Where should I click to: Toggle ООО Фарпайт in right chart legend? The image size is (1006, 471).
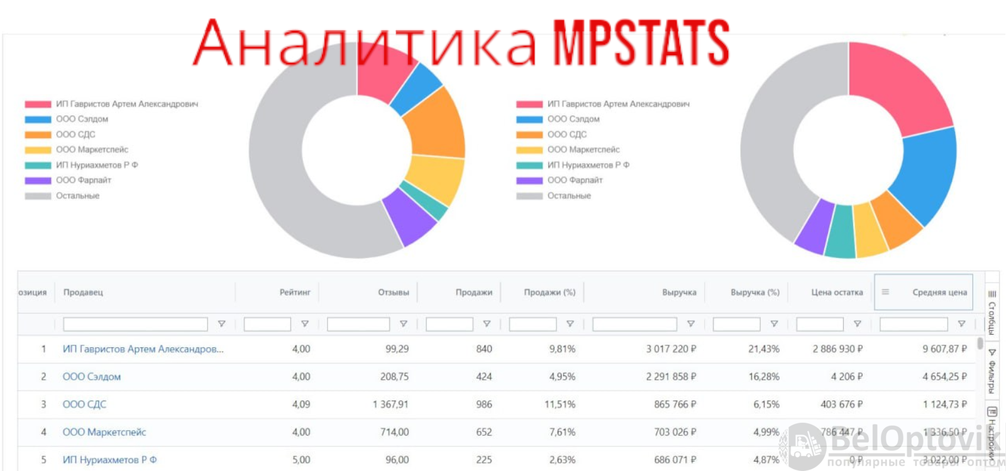pyautogui.click(x=575, y=180)
